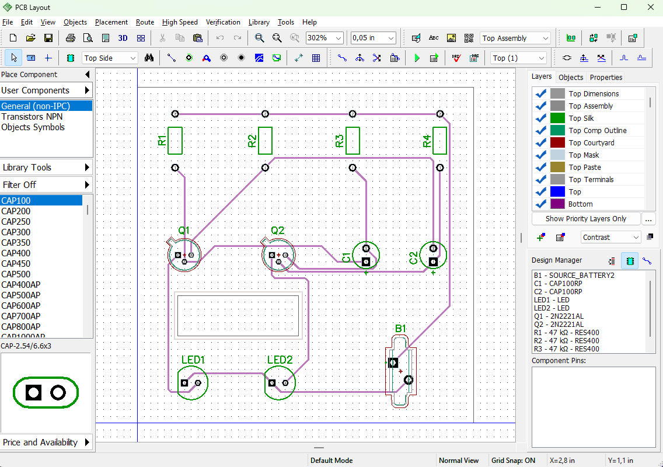This screenshot has width=663, height=467.
Task: Select the Route Manual trace tool
Action: coord(343,58)
